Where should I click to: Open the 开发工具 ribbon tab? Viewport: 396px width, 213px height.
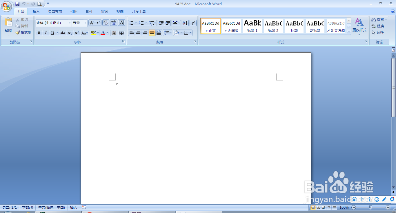point(139,12)
